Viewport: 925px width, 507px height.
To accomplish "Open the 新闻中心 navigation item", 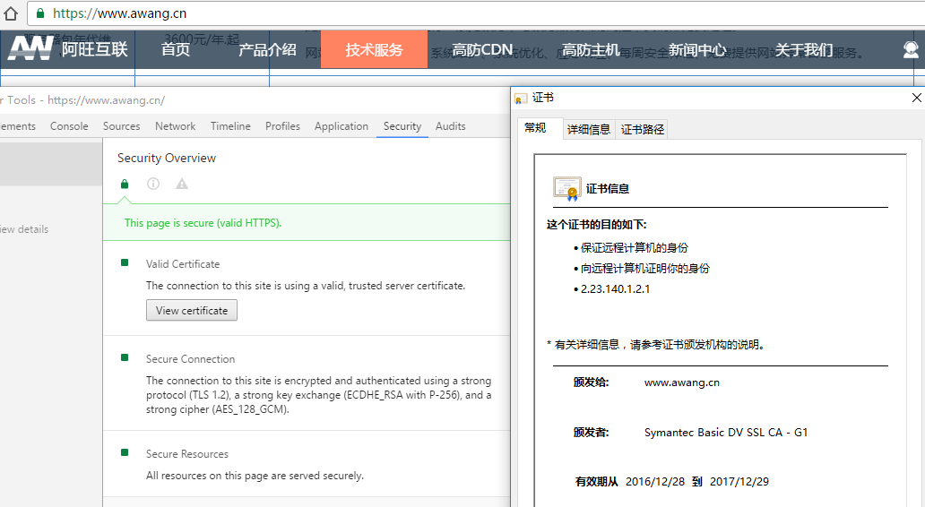I will click(x=697, y=49).
